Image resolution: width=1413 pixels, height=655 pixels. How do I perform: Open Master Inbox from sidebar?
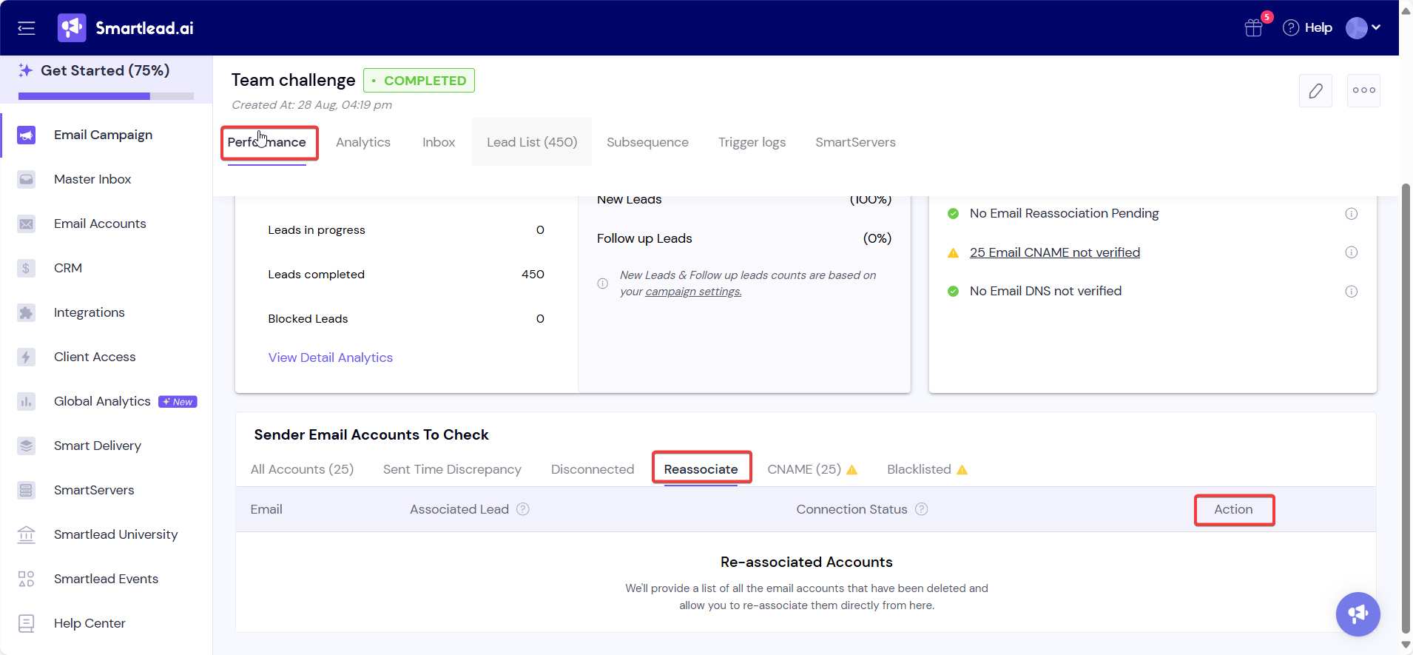pos(92,179)
